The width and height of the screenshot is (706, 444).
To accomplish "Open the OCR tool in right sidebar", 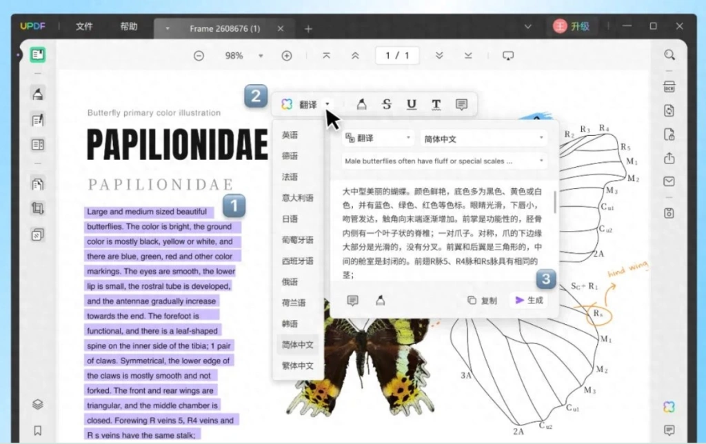I will pos(669,86).
